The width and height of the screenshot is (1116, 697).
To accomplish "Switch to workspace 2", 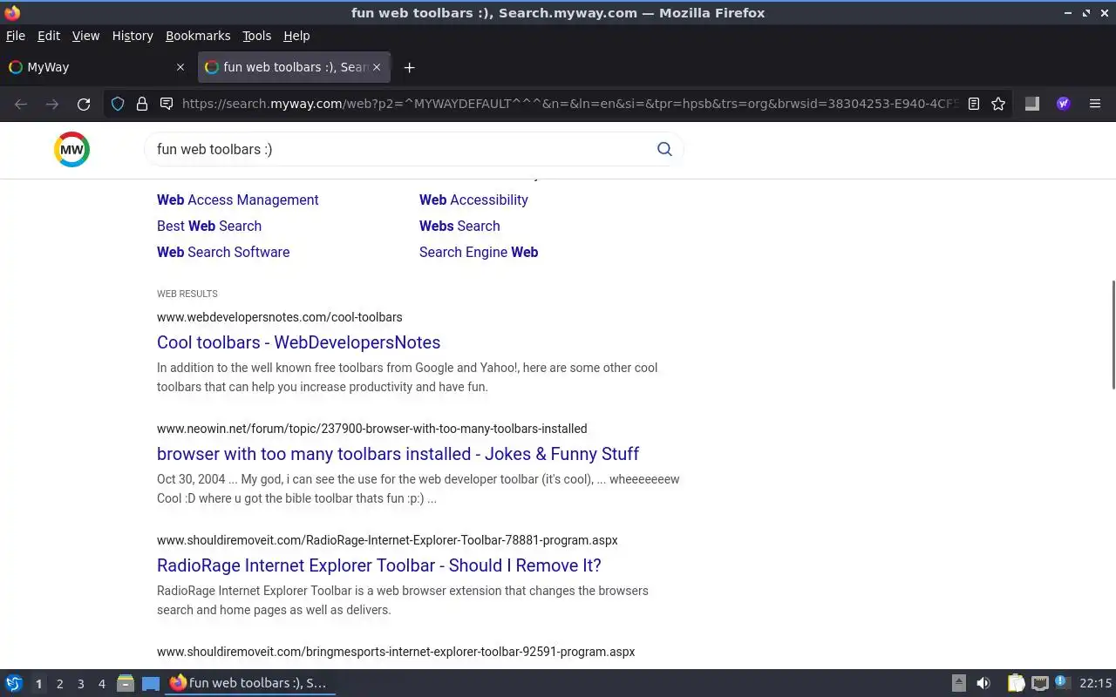I will (59, 684).
